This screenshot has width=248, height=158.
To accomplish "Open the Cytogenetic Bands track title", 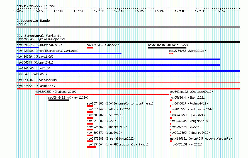I will click(33, 21).
